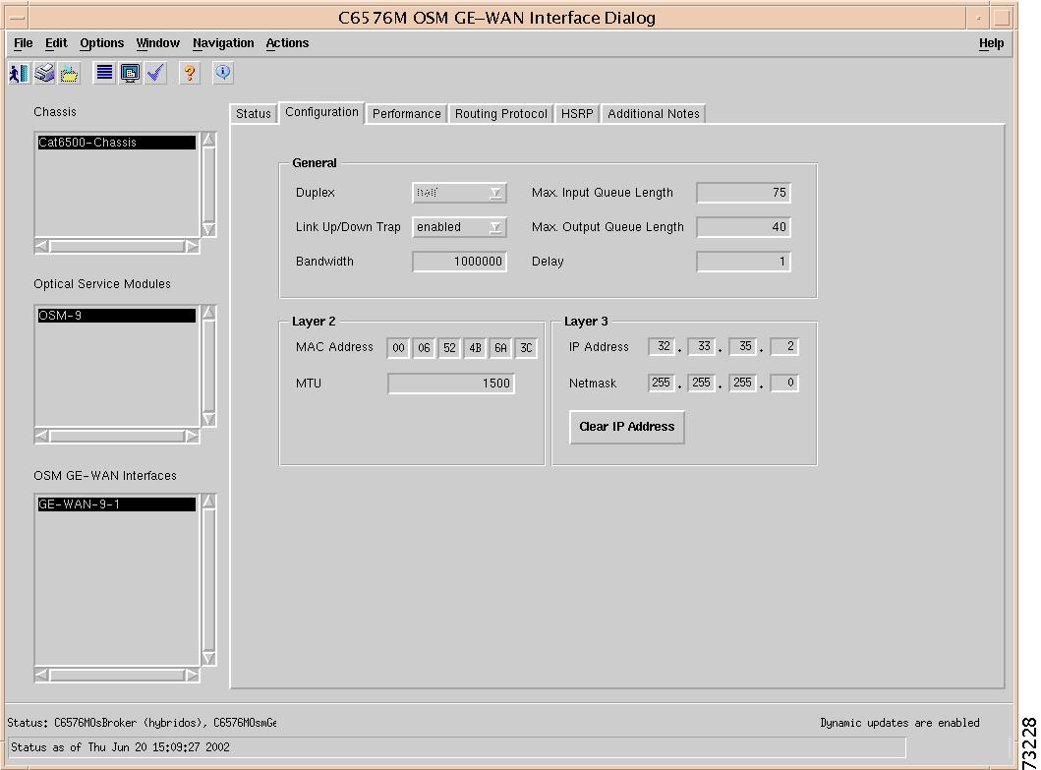Open the Duplex dropdown
Image resolution: width=1041 pixels, height=770 pixels.
click(459, 193)
